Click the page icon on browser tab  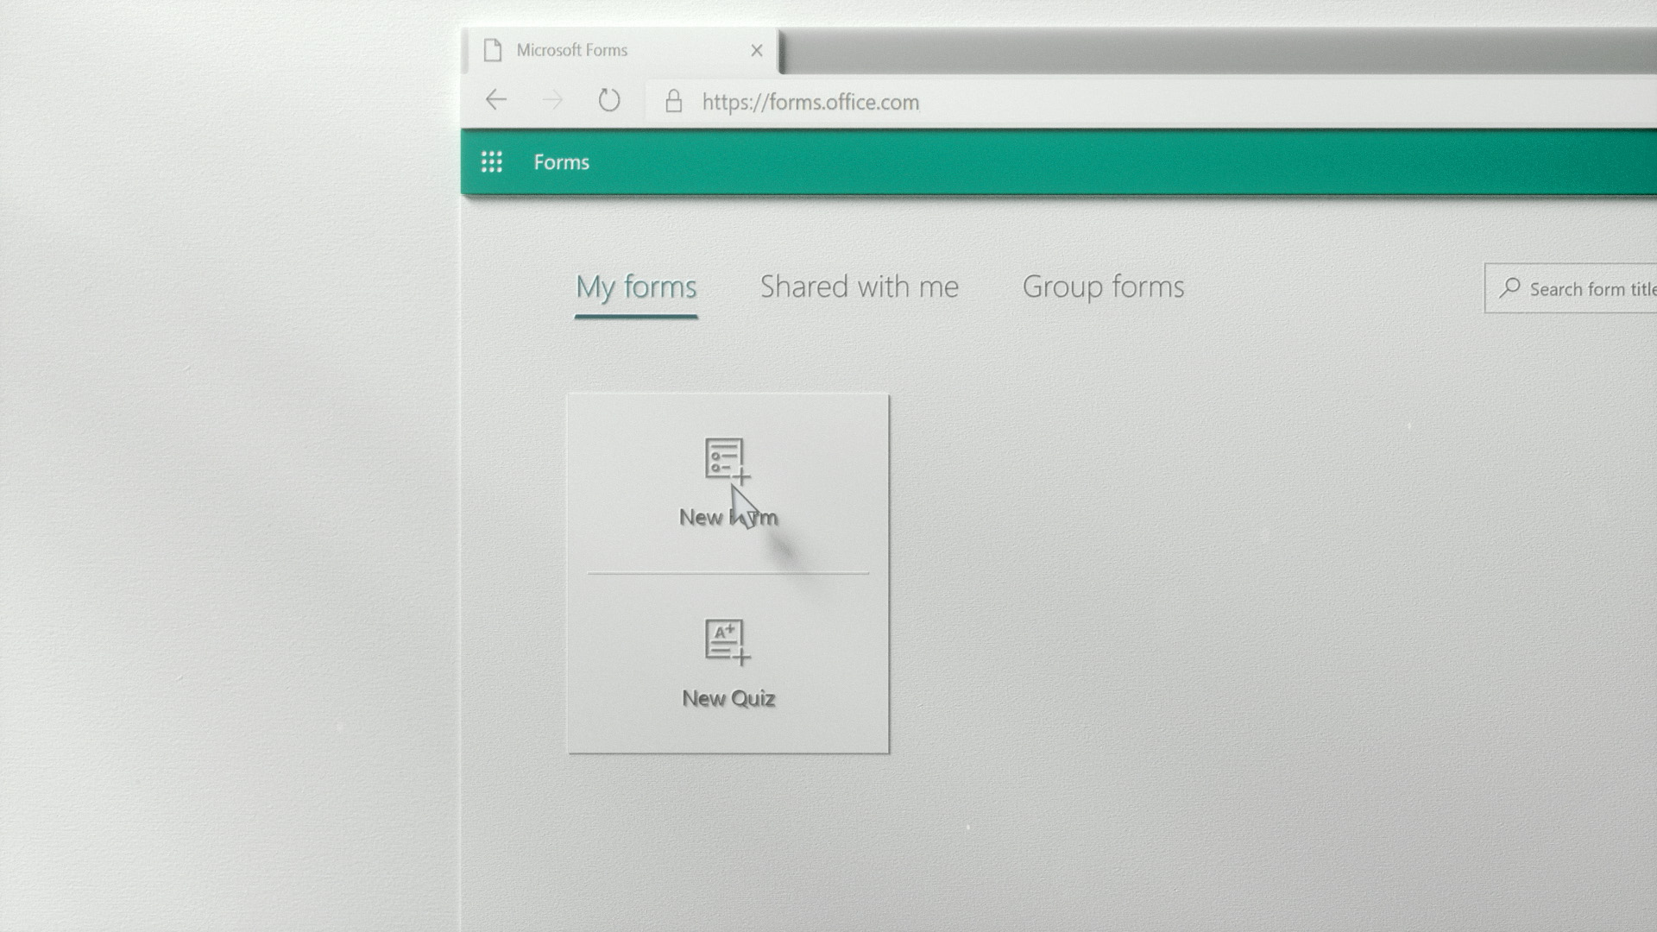(493, 51)
